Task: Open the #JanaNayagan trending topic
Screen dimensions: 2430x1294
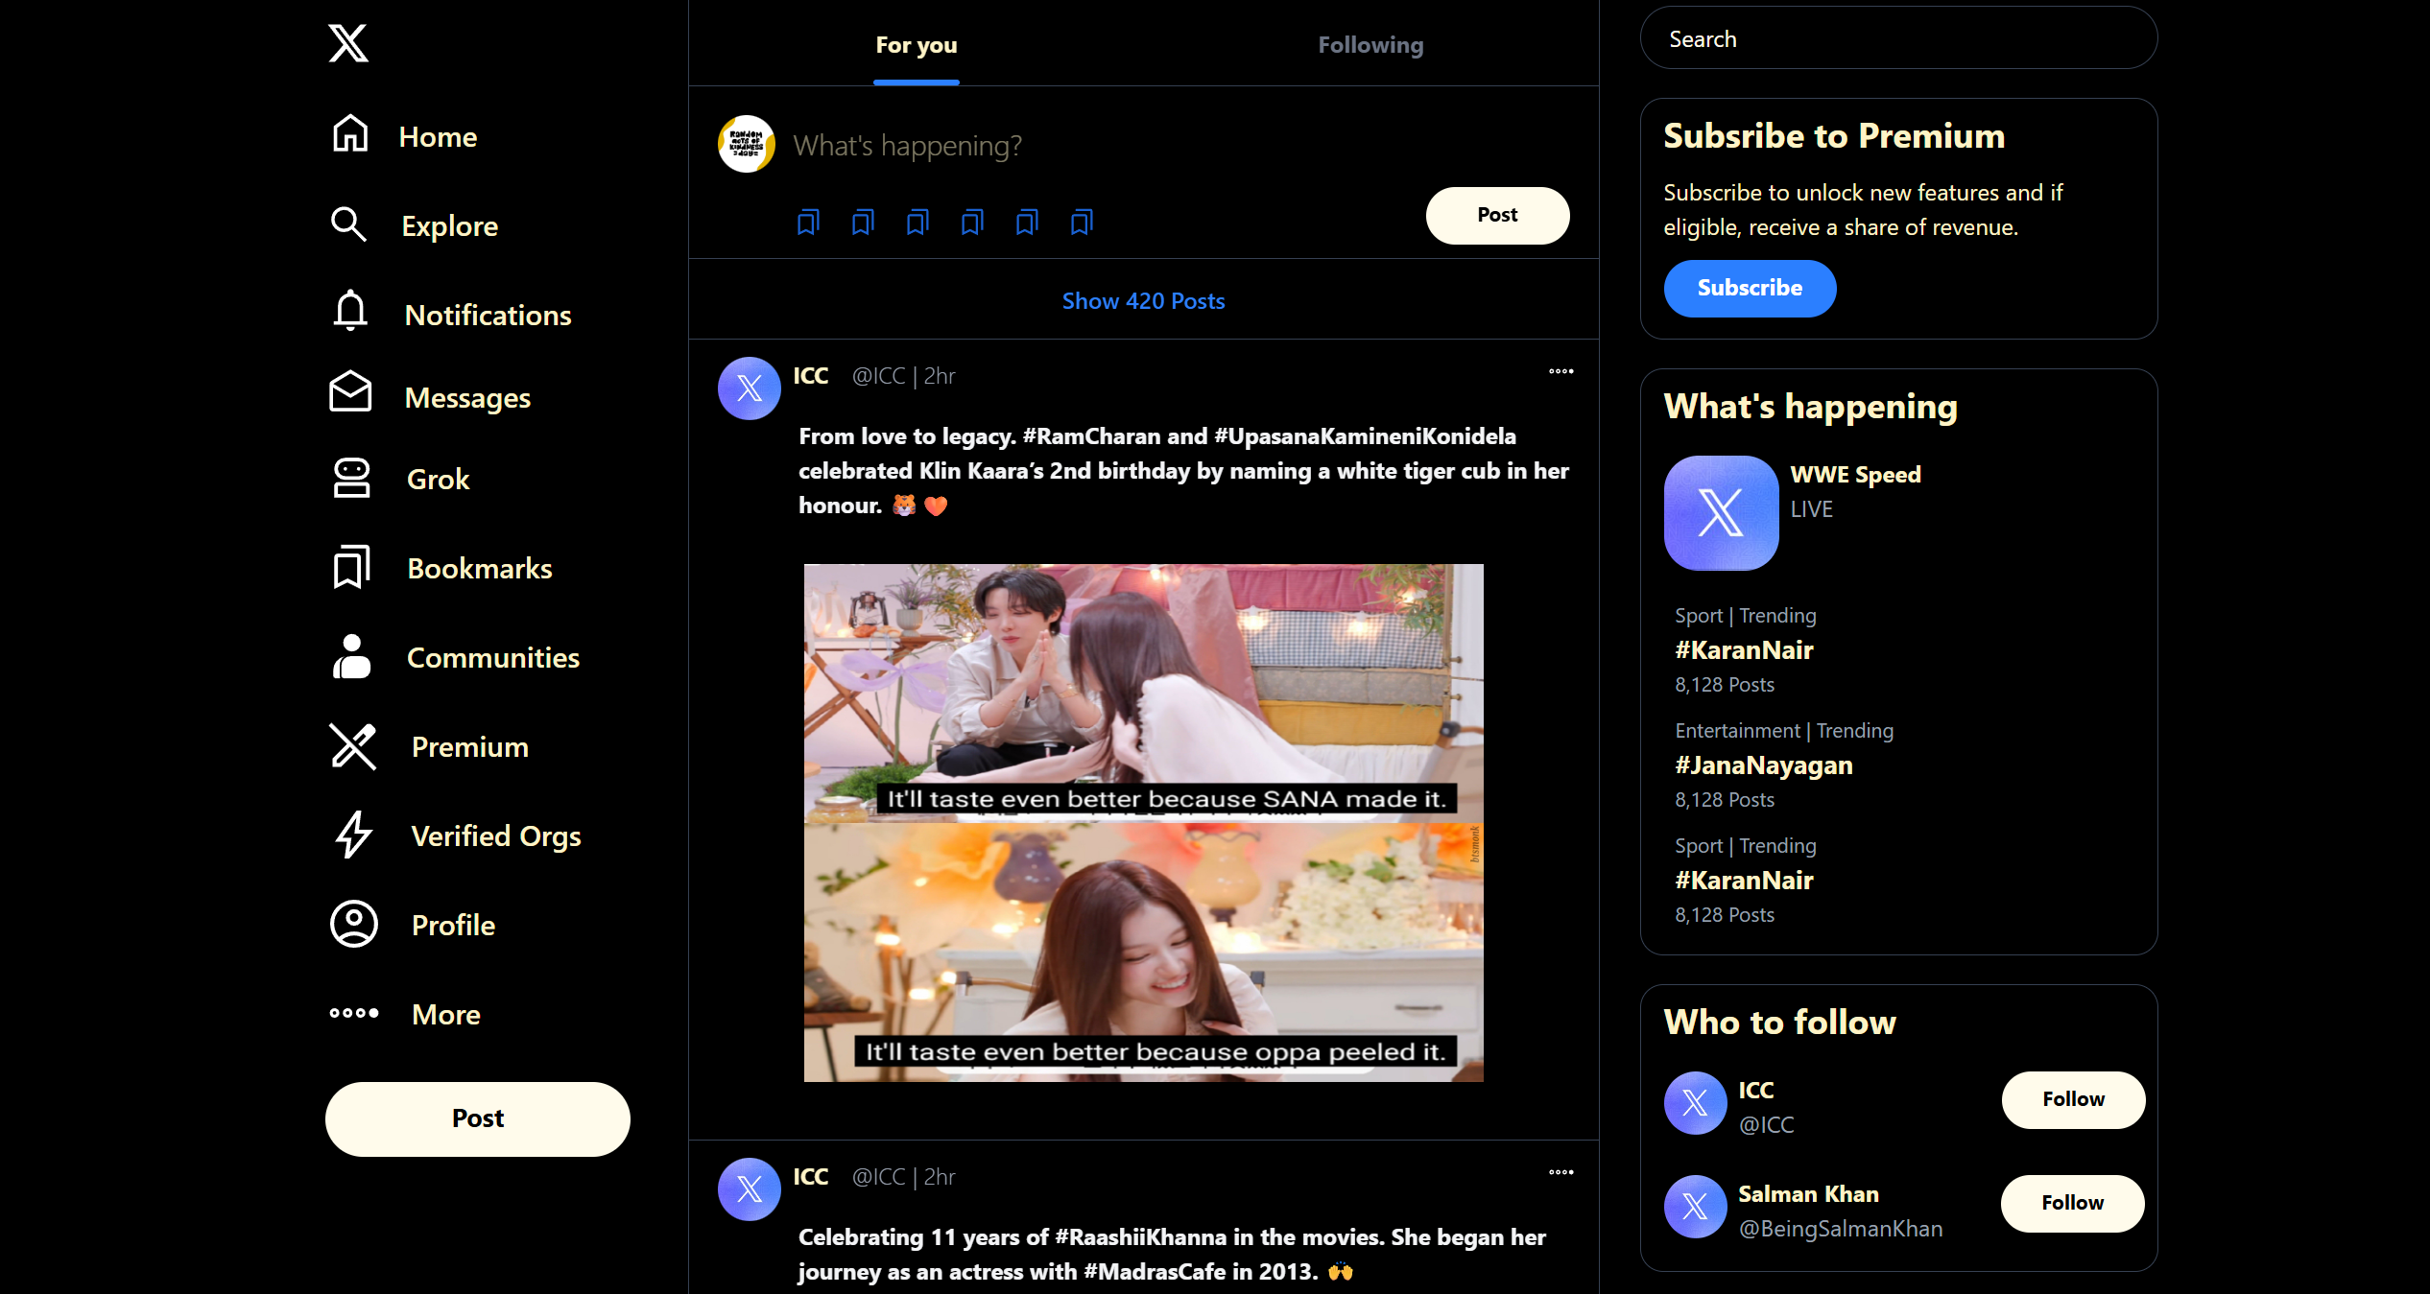Action: 1763,765
